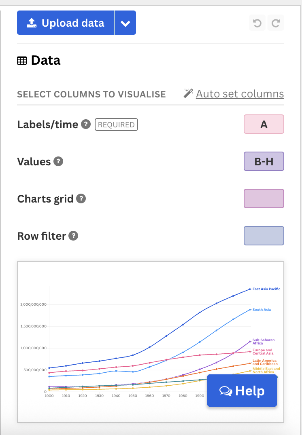Viewport: 302px width, 435px height.
Task: Open Help via the blue Help button
Action: [242, 391]
